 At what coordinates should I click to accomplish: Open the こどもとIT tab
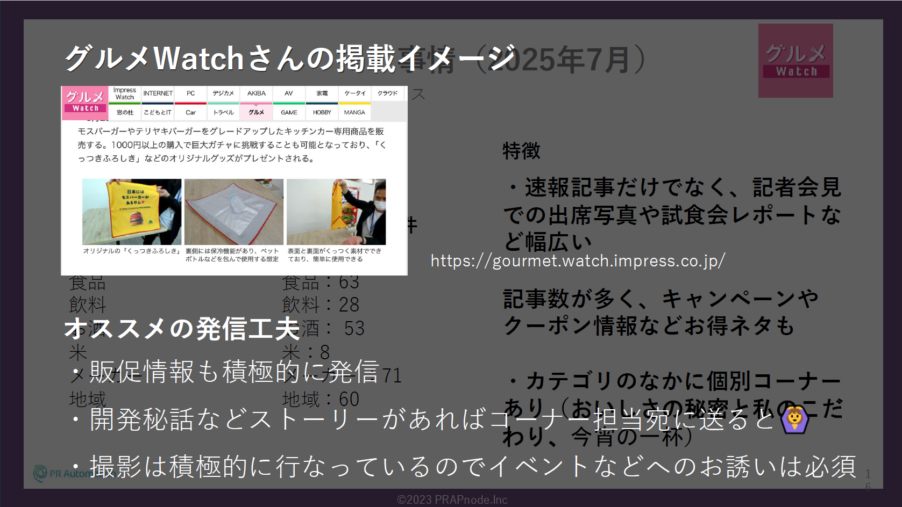pos(158,112)
